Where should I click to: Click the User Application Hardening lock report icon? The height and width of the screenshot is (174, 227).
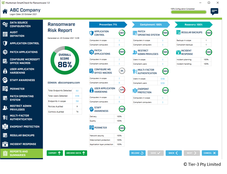click(x=92, y=90)
